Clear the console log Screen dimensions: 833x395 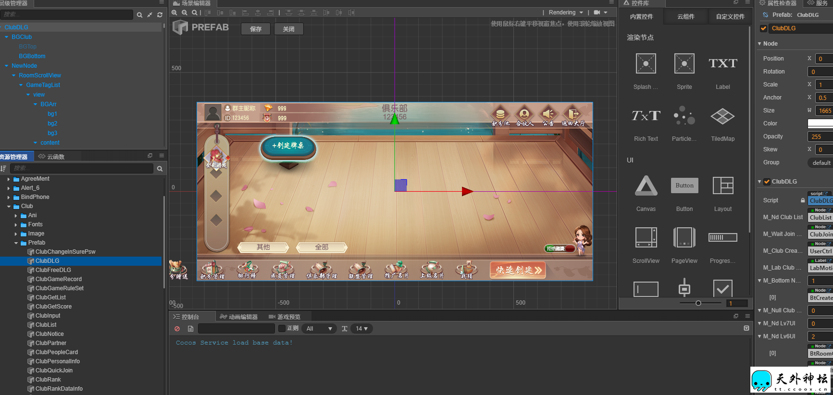(177, 329)
